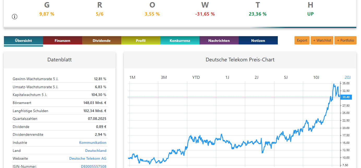Open the Dividende tab
This screenshot has height=168, width=361.
102,41
